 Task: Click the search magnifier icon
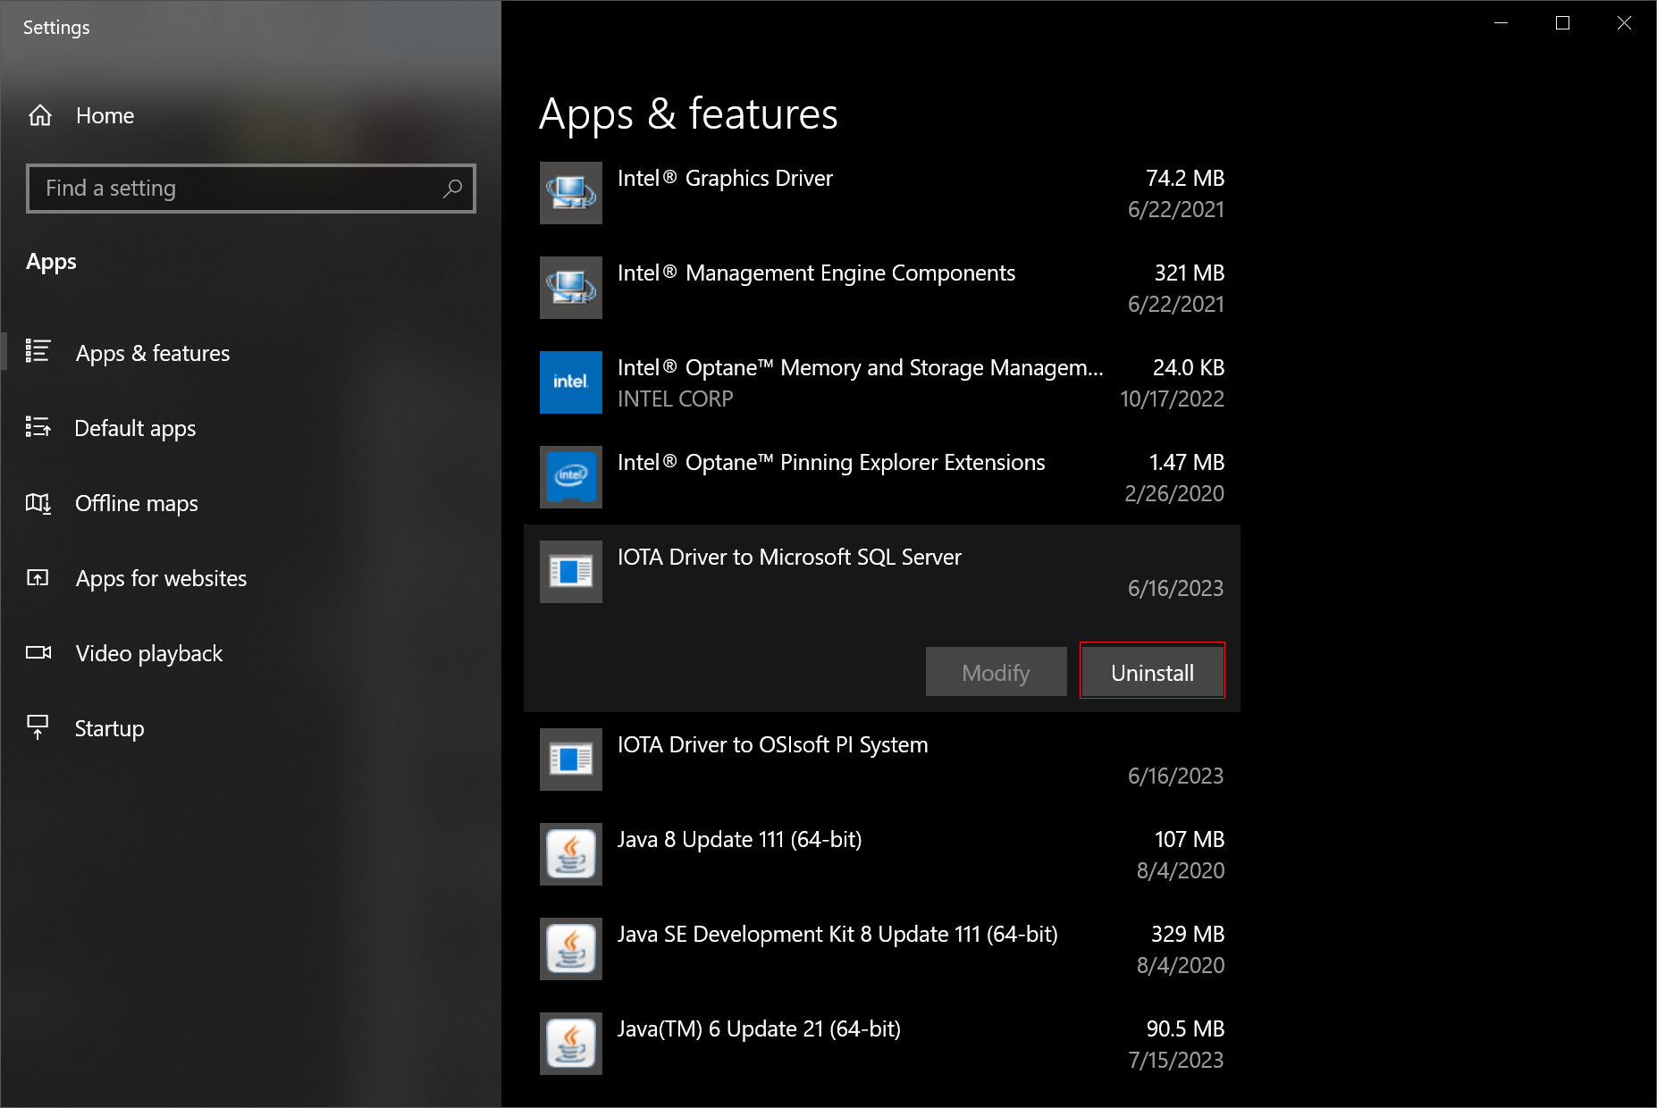[x=452, y=189]
